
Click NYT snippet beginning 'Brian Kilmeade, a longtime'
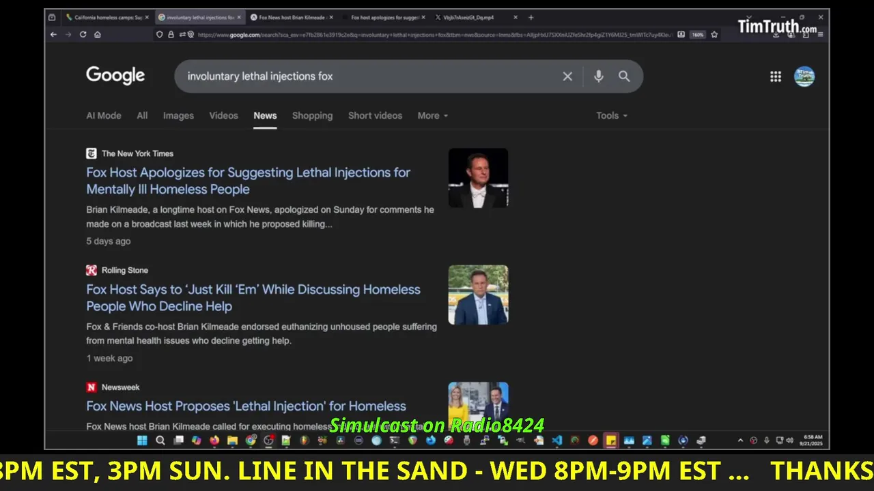click(x=260, y=217)
